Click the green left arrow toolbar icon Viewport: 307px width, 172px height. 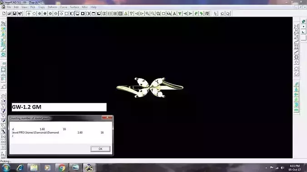(185, 14)
